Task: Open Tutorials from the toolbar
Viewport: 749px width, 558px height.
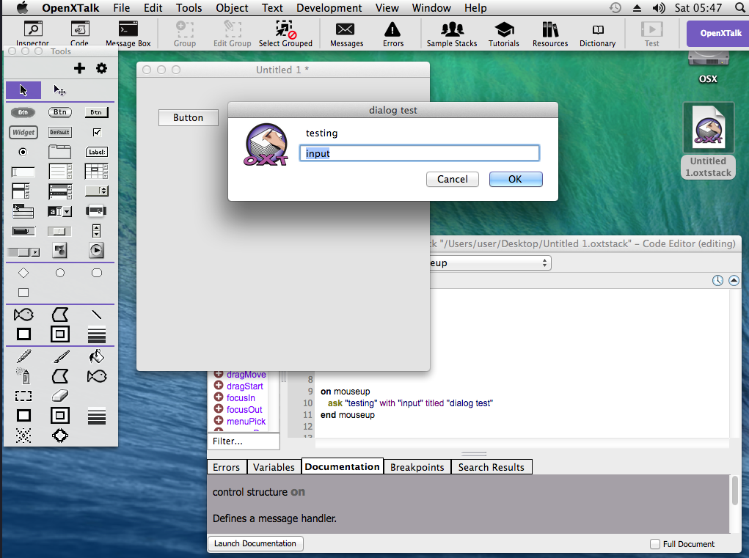Action: pos(503,34)
